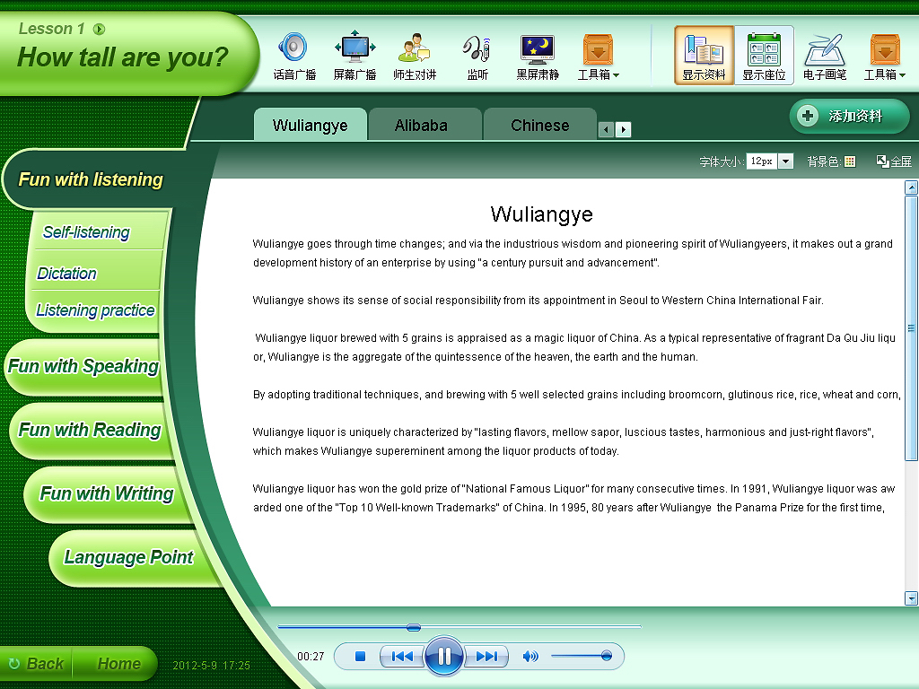Toggle the show materials view
This screenshot has height=689, width=919.
[x=704, y=56]
